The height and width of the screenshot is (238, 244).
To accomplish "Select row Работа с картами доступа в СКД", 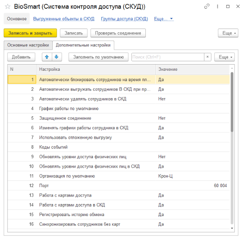I will [118, 205].
